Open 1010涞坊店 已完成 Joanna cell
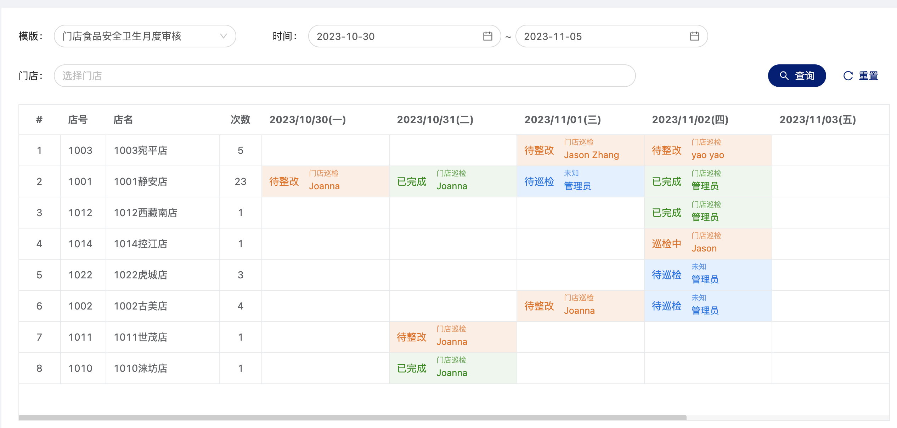The image size is (897, 428). click(x=453, y=368)
